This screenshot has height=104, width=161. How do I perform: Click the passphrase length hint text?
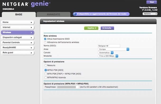99,87
